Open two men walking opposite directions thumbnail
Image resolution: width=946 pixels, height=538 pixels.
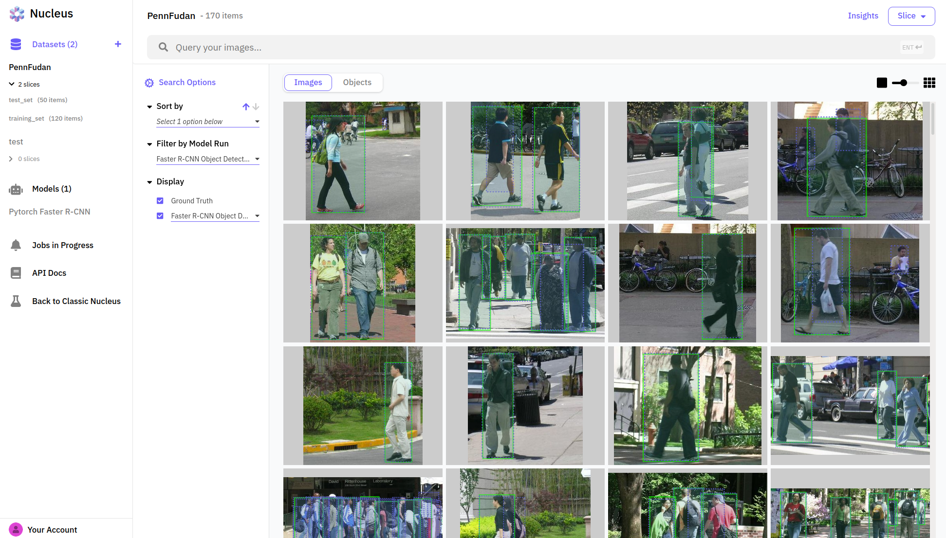[x=525, y=161]
